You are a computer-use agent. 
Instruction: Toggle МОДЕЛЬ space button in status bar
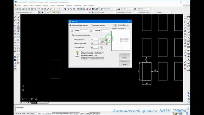point(97,114)
